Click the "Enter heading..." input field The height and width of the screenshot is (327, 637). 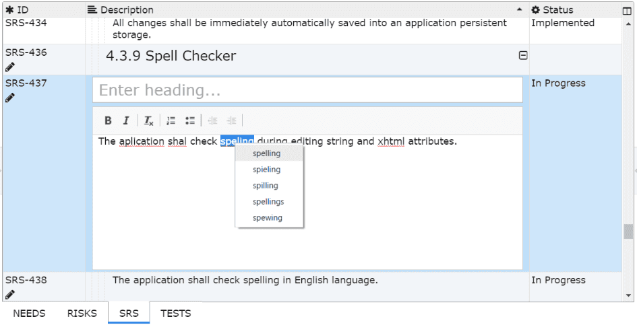click(307, 90)
